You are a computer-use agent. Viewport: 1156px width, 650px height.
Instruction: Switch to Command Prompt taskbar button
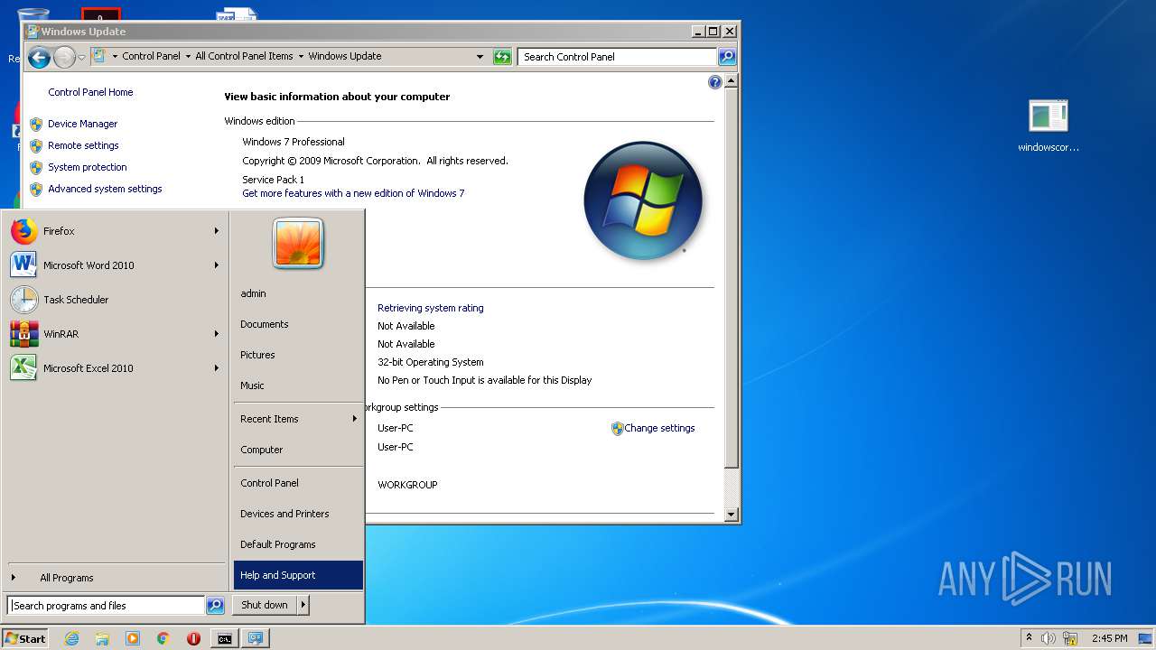(224, 638)
